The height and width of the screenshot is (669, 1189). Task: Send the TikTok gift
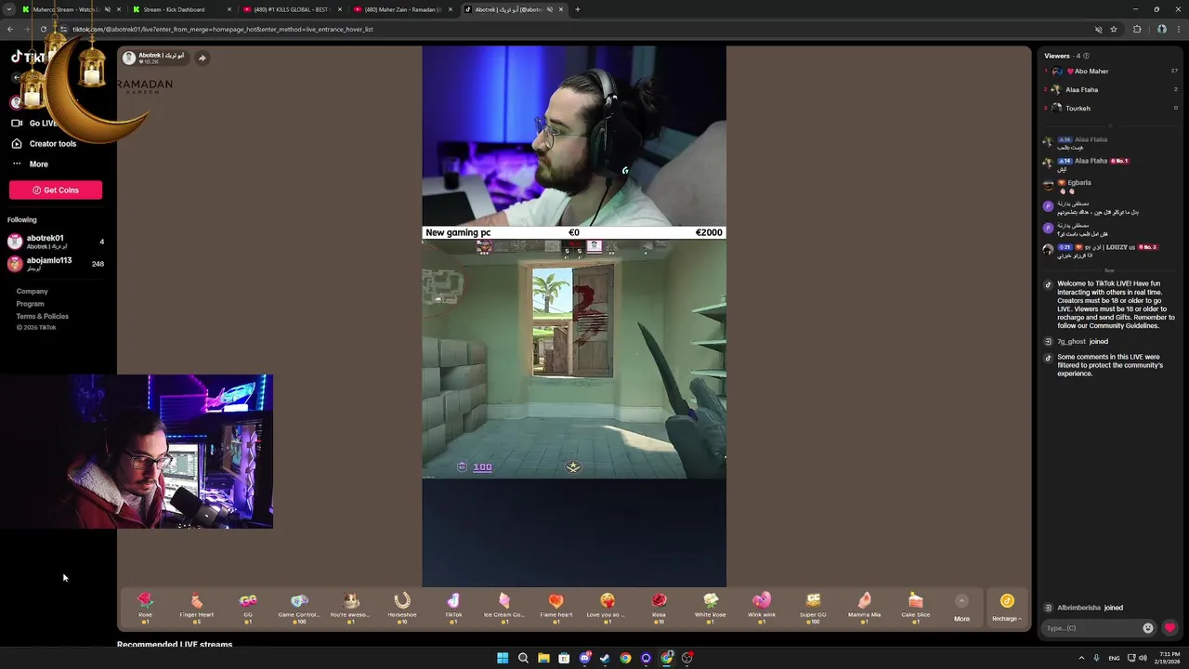tap(453, 607)
